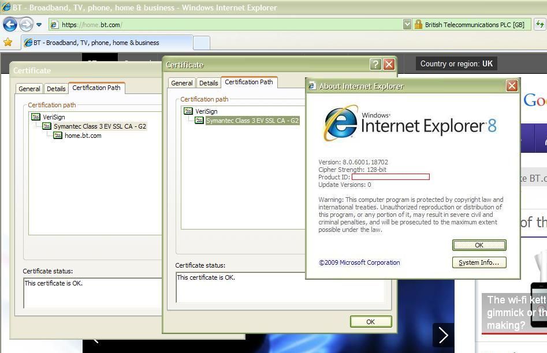This screenshot has width=547, height=353.
Task: Switch to General tab in front Certificate dialog
Action: click(x=182, y=83)
